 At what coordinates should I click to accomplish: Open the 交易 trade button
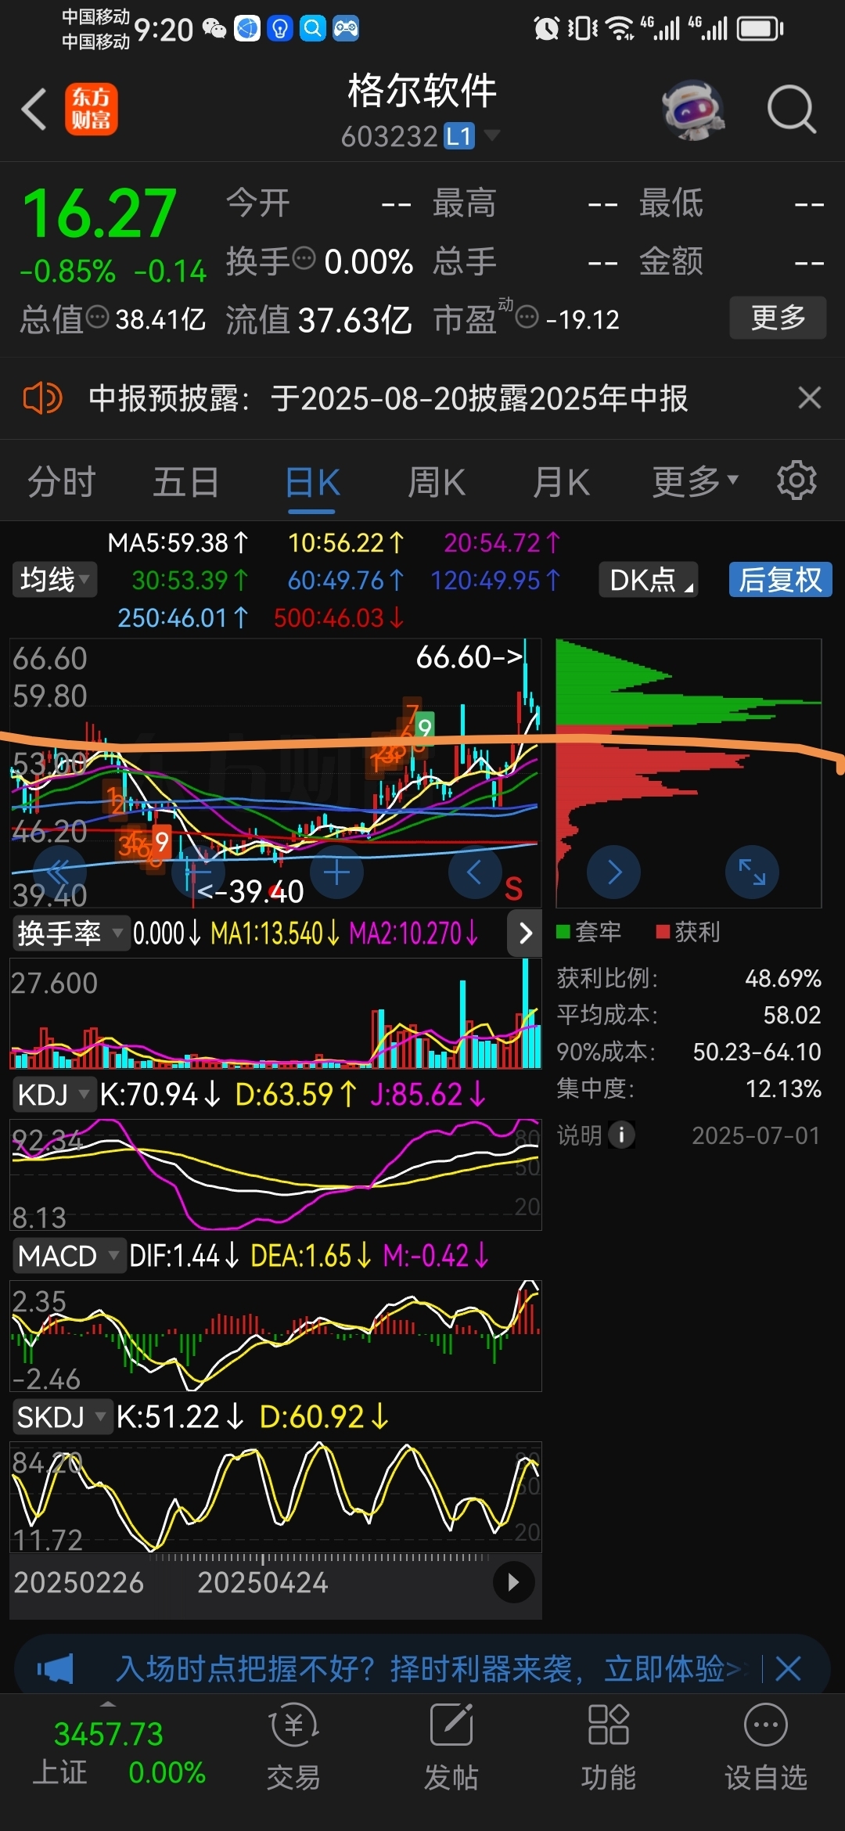coord(293,1747)
